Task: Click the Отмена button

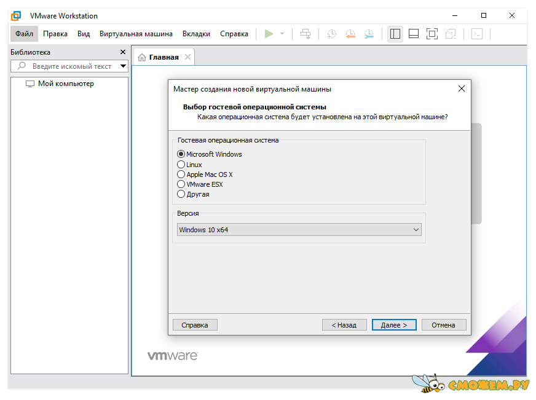Action: pos(444,325)
